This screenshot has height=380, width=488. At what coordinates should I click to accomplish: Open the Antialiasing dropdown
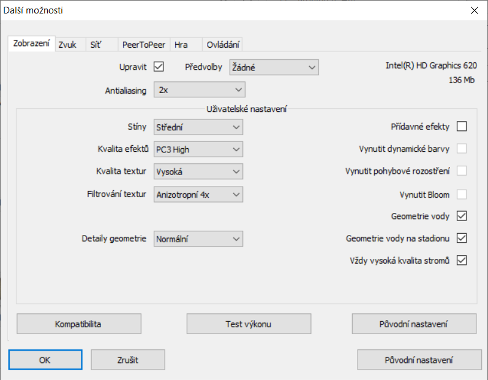(199, 90)
